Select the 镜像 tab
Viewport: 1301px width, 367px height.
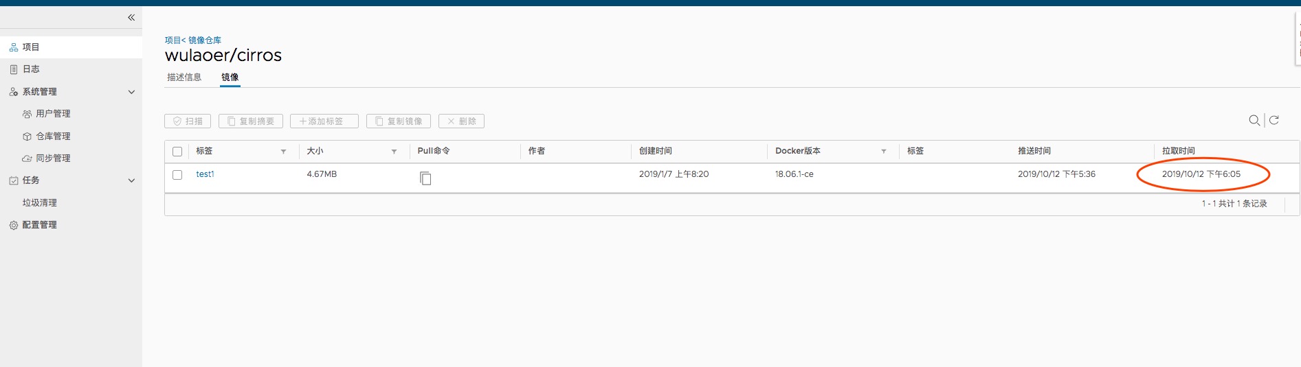click(x=230, y=78)
